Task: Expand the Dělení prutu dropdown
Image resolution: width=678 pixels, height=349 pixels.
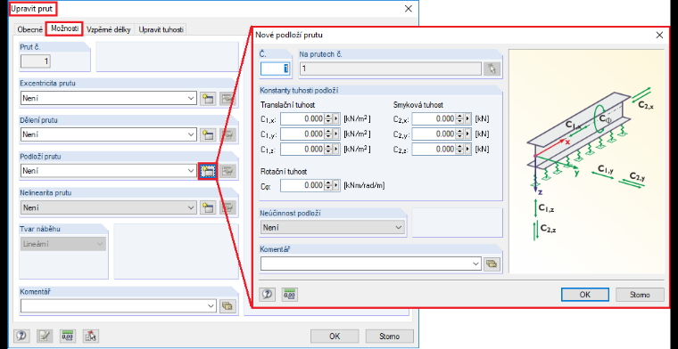Action: click(x=191, y=134)
